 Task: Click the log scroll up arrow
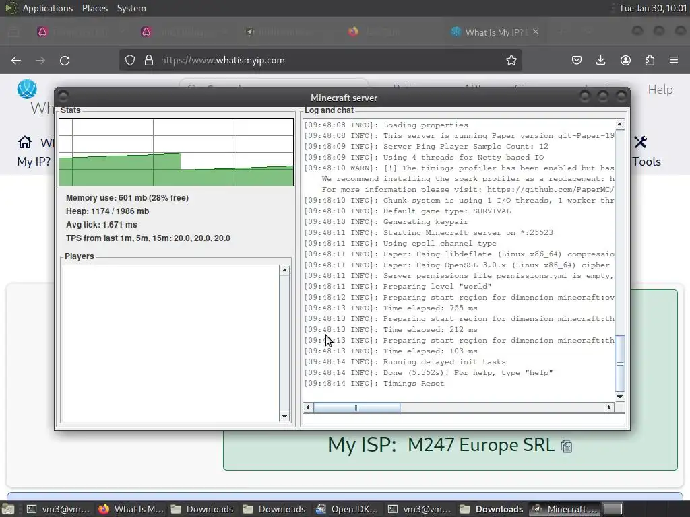[x=620, y=125]
